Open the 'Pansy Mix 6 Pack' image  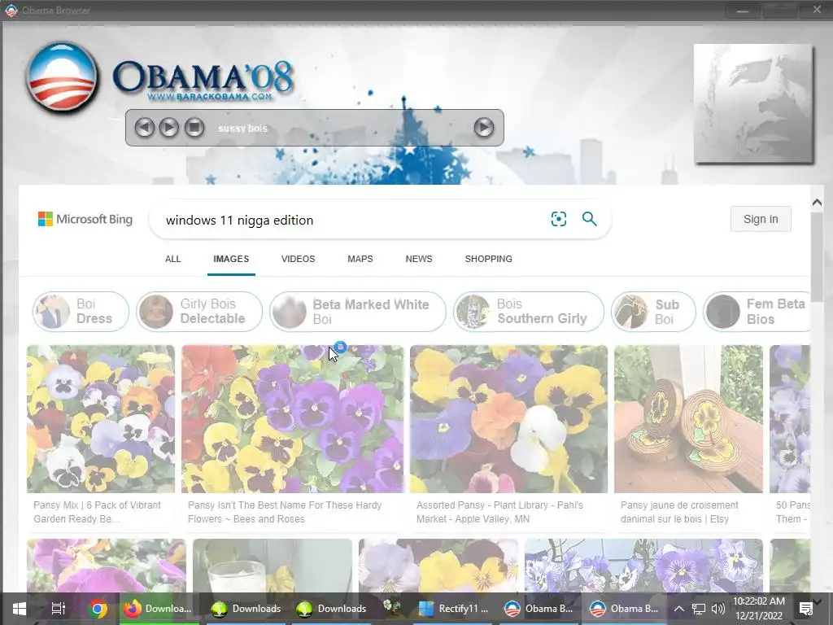pos(100,419)
